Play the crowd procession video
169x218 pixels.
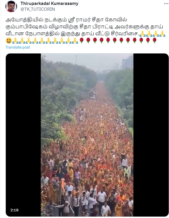87,135
